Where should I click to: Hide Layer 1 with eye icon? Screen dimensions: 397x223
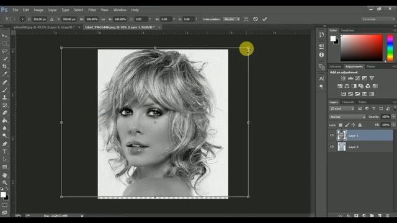pyautogui.click(x=332, y=135)
